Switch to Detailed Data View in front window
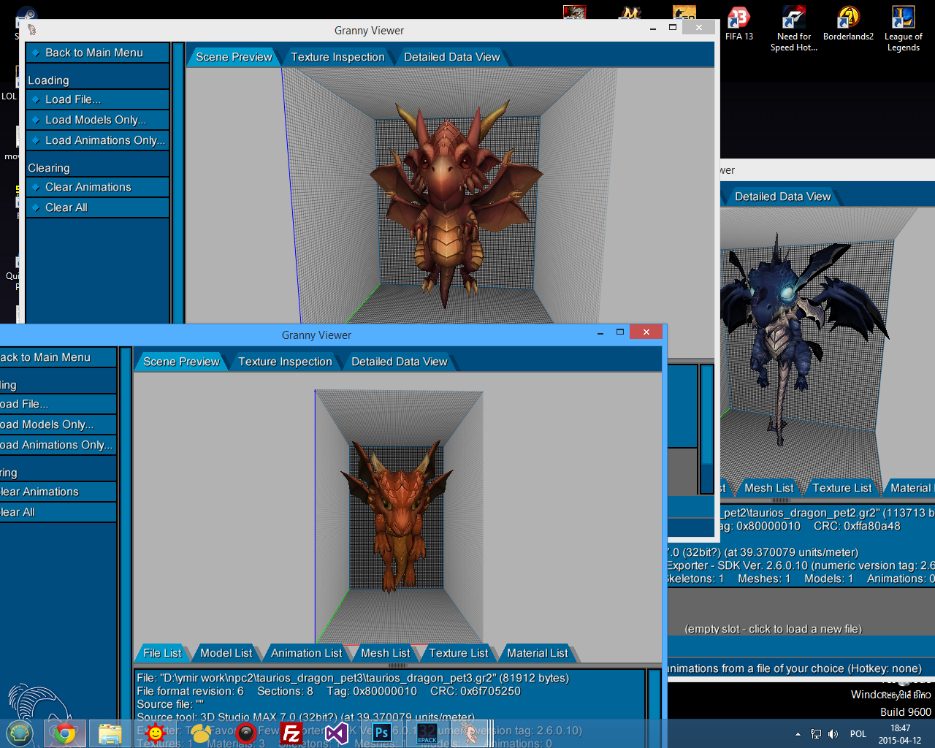Viewport: 935px width, 748px height. pos(400,362)
